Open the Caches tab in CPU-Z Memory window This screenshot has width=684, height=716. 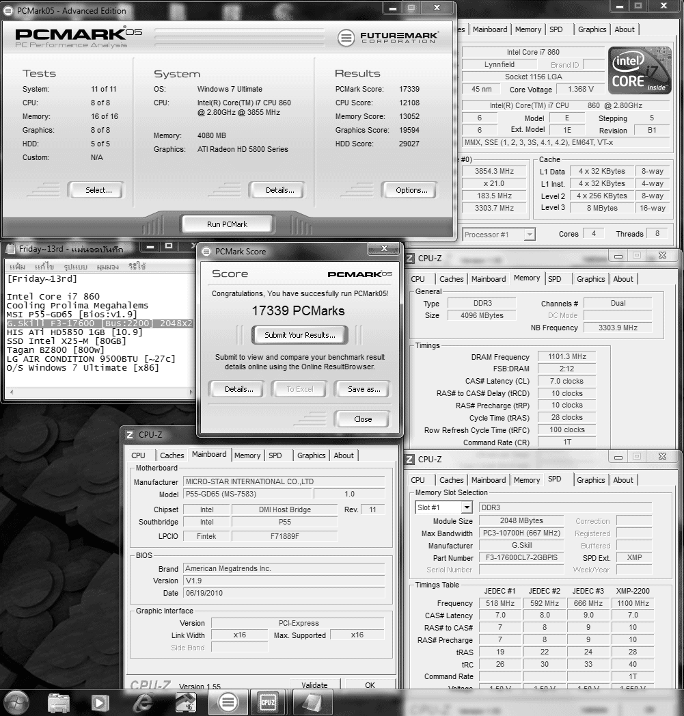click(451, 279)
